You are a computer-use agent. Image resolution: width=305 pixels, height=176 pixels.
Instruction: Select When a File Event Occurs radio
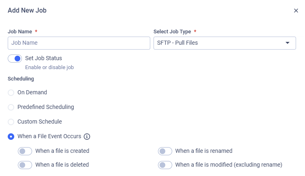pyautogui.click(x=11, y=136)
